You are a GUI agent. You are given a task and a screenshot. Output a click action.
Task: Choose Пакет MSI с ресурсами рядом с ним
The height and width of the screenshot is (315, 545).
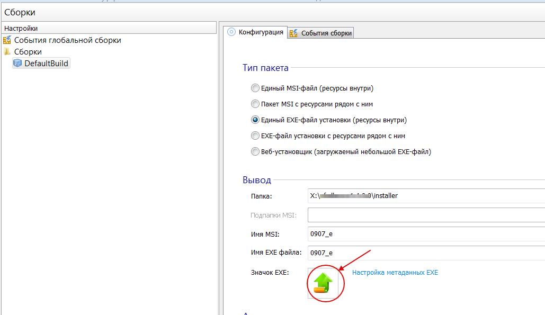[255, 104]
